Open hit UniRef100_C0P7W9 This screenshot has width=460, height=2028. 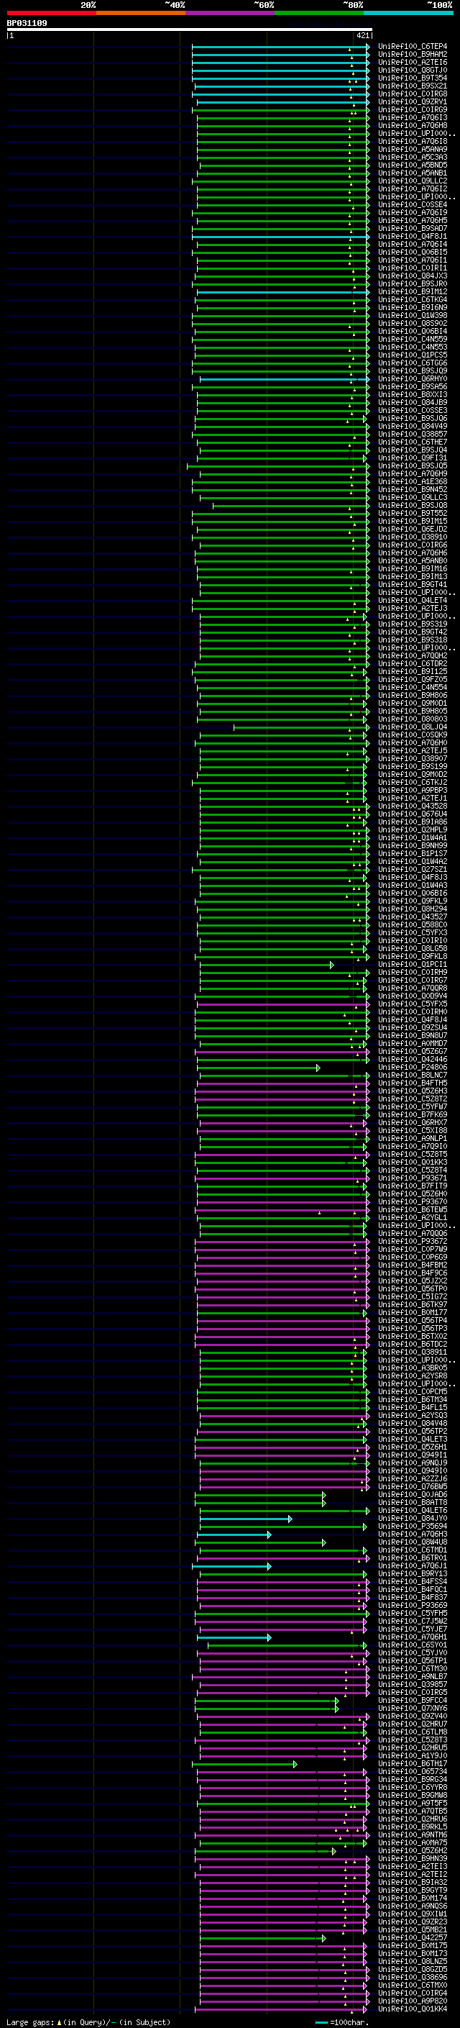coord(412,1249)
